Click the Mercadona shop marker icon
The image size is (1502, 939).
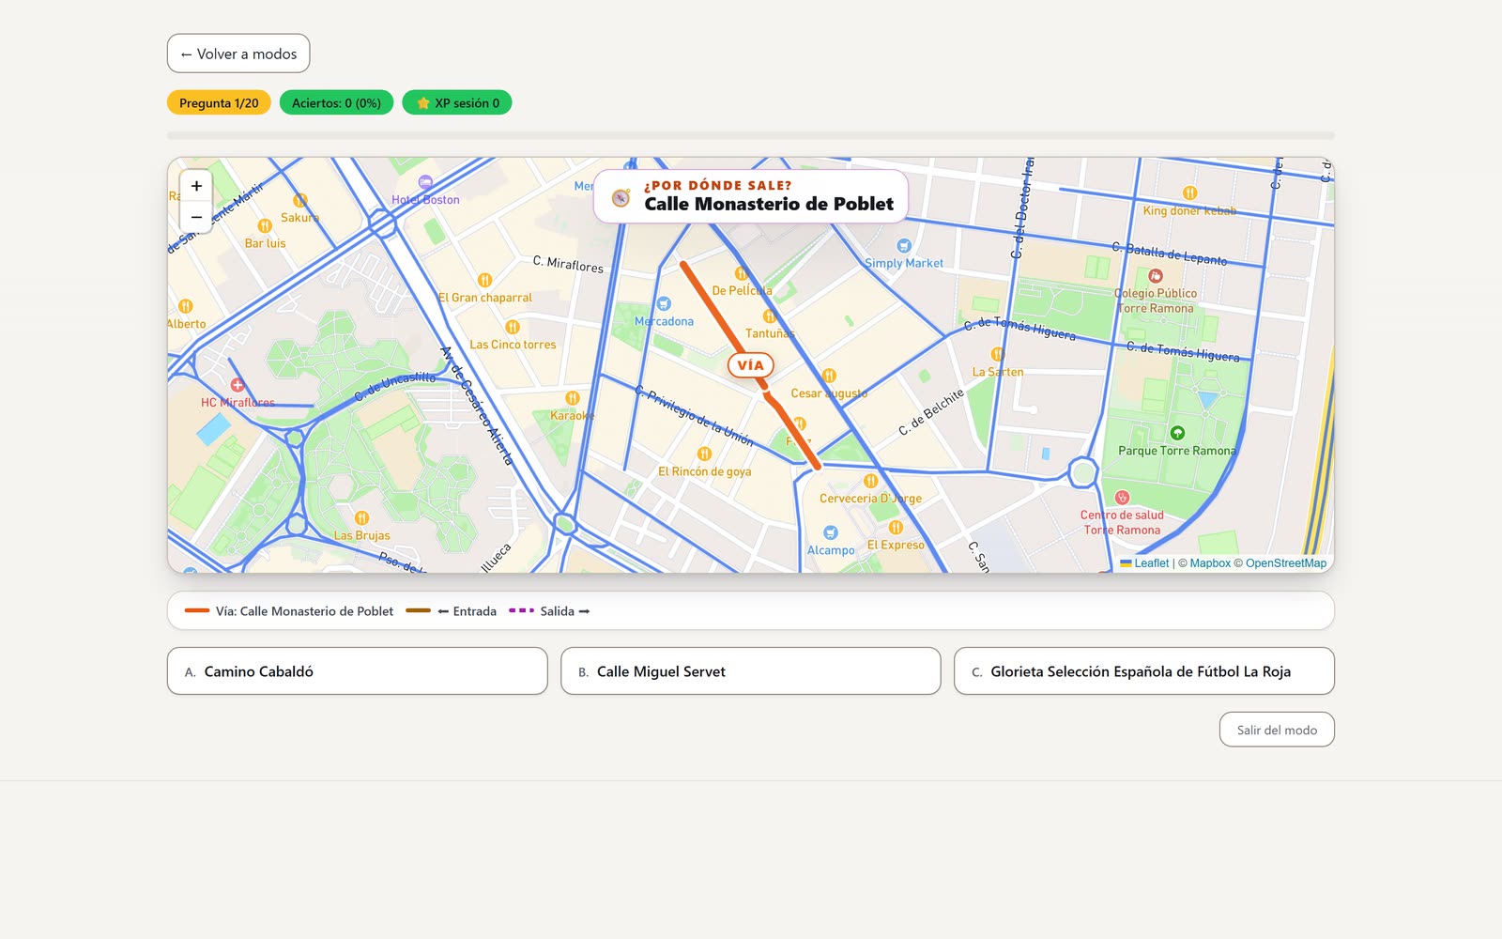click(x=664, y=303)
